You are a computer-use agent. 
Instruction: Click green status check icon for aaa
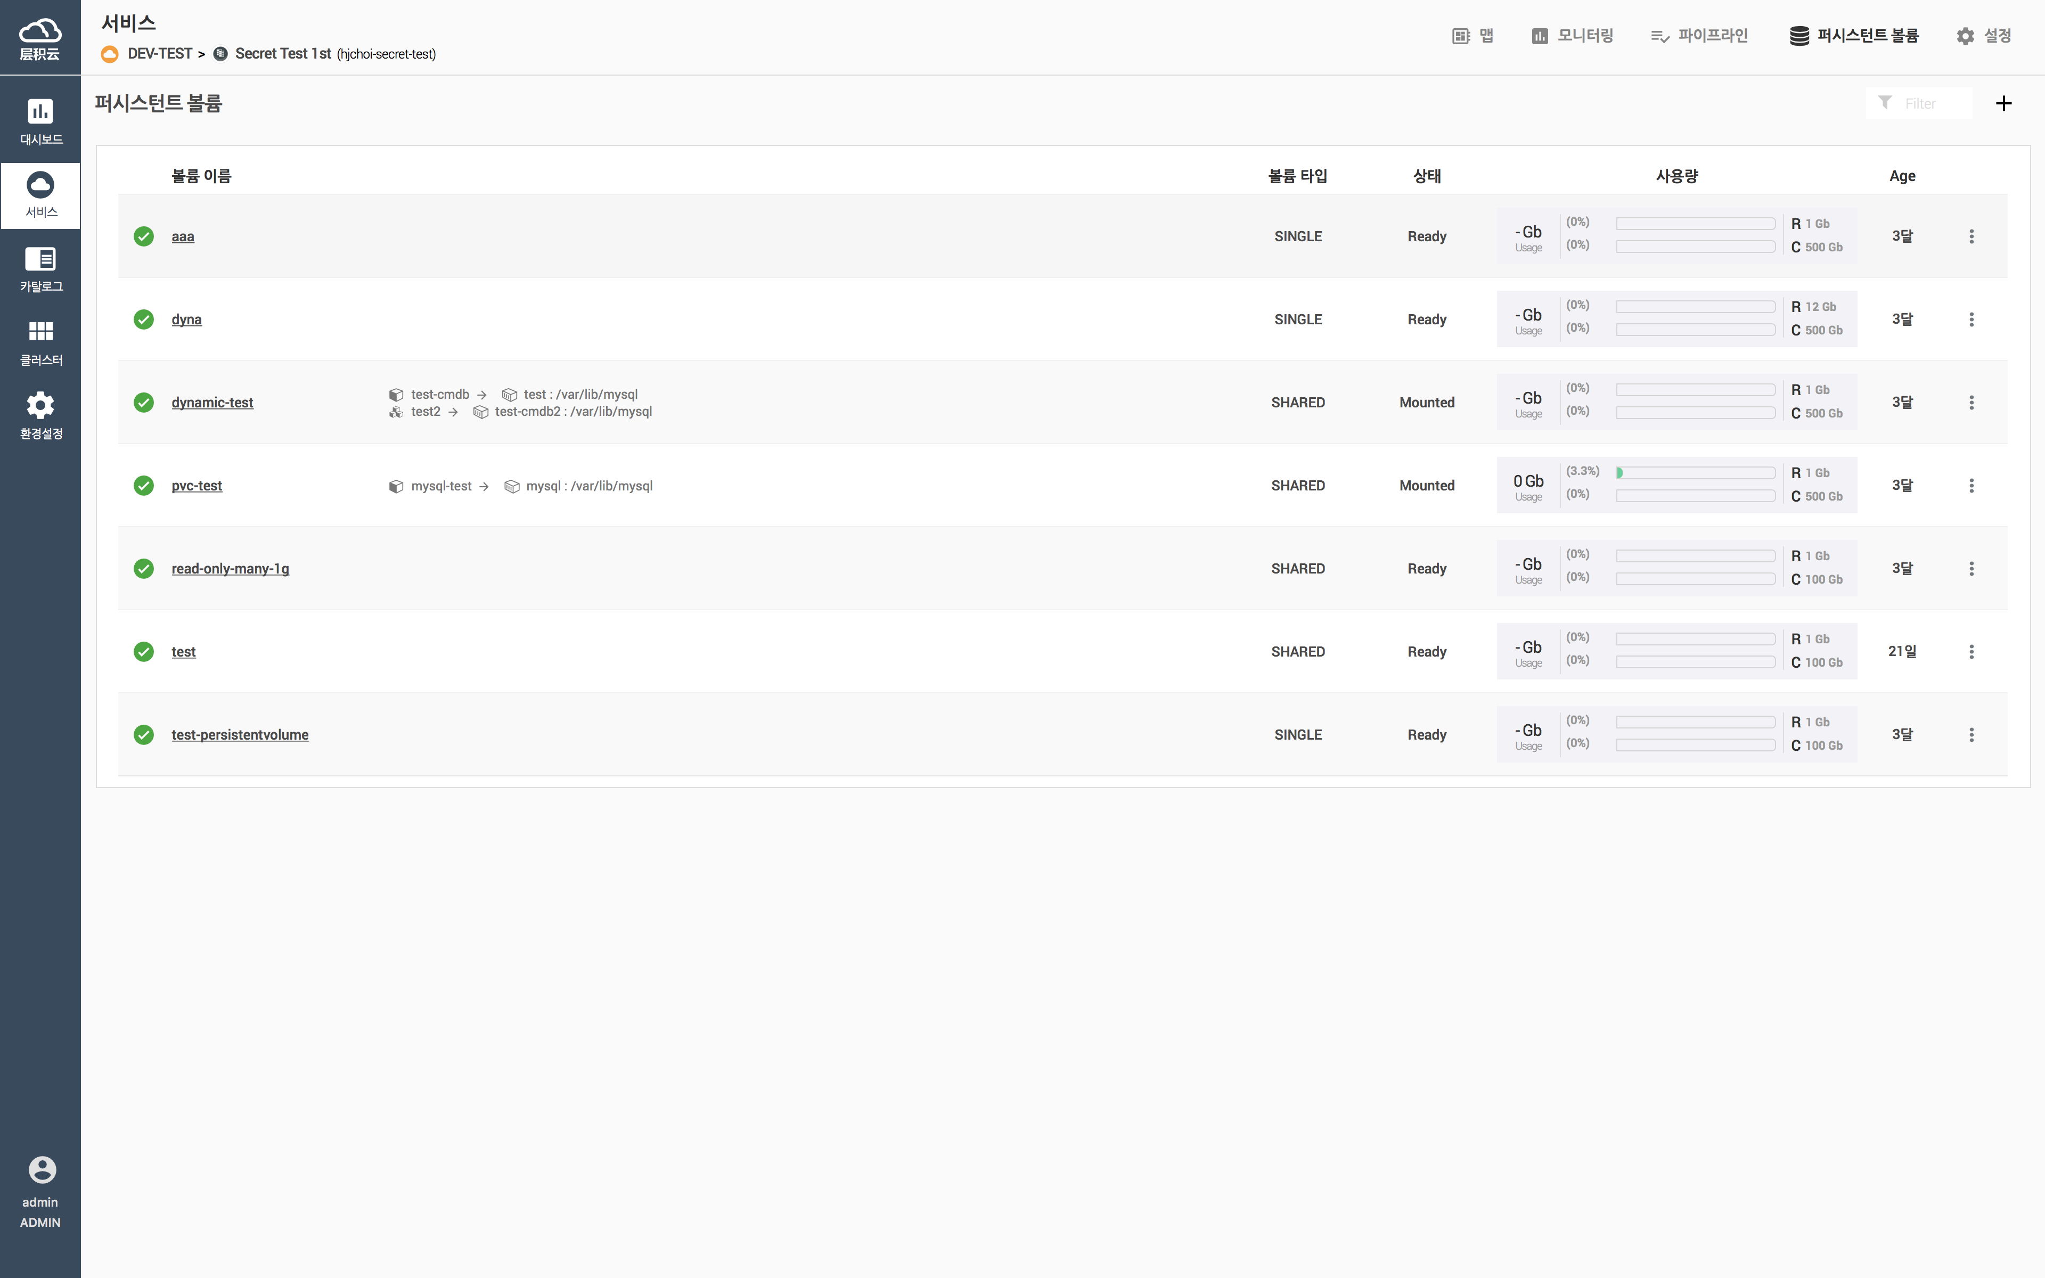[x=144, y=236]
